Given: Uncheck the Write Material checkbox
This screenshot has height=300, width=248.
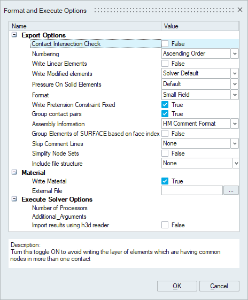Looking at the screenshot, I should pyautogui.click(x=165, y=181).
